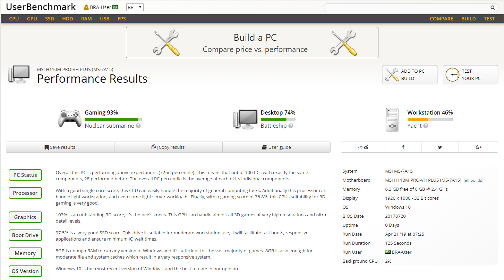Click the Gaming 93% progress bar

(x=113, y=119)
